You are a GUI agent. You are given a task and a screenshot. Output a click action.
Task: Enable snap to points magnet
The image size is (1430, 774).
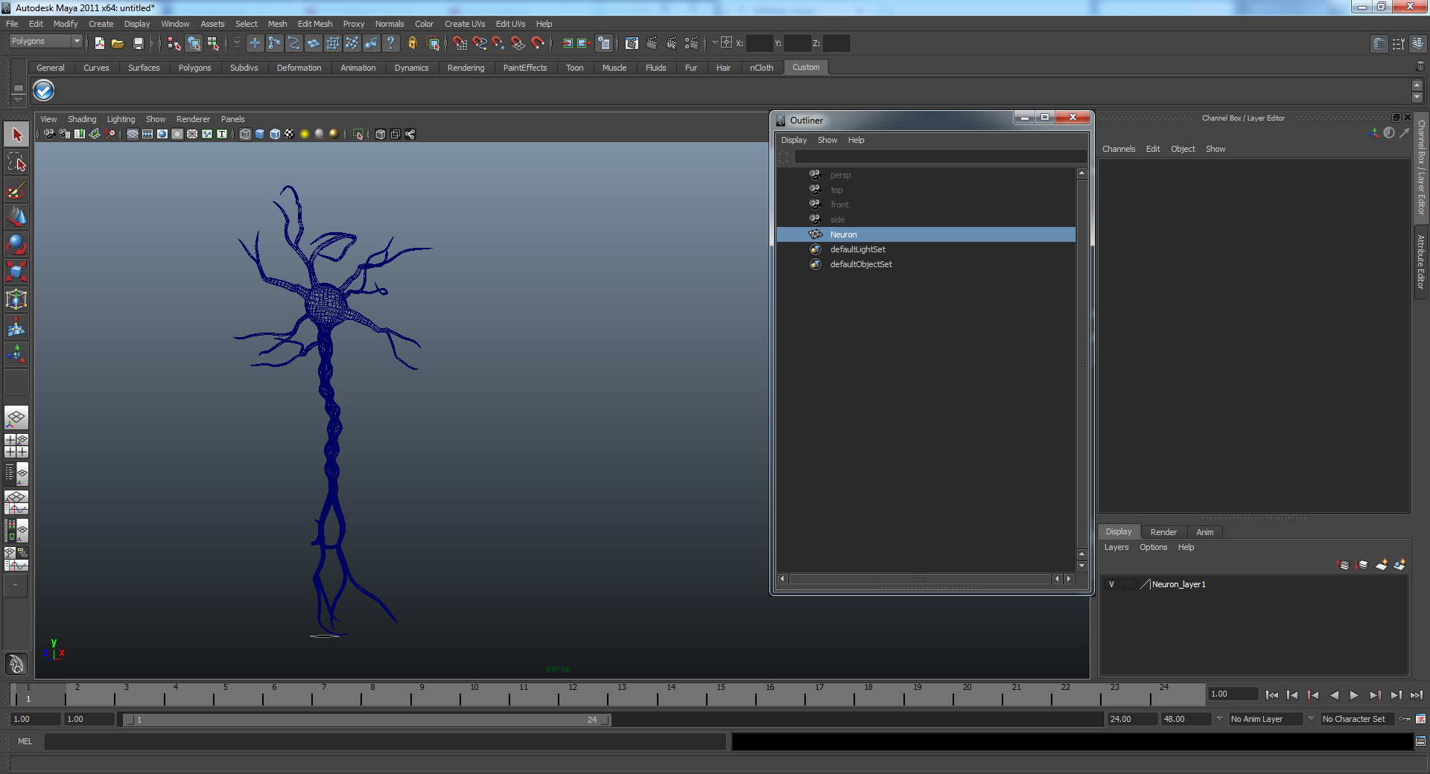[x=498, y=43]
